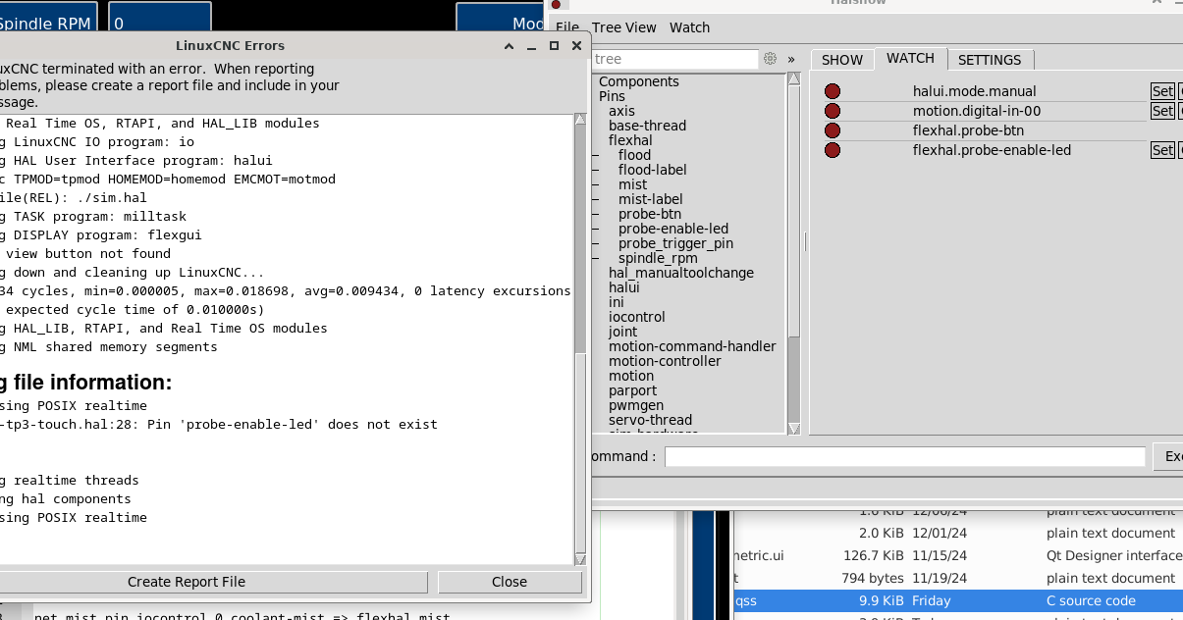Click the gear icon beside tree filter

pyautogui.click(x=770, y=59)
